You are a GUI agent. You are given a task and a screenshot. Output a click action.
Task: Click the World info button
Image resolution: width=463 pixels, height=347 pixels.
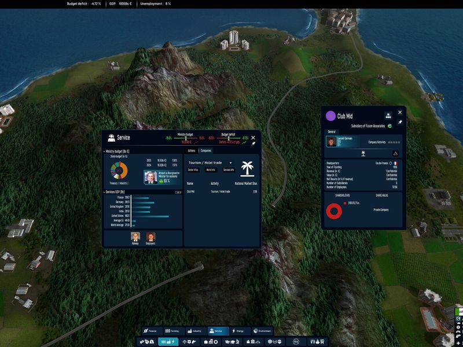tap(211, 170)
